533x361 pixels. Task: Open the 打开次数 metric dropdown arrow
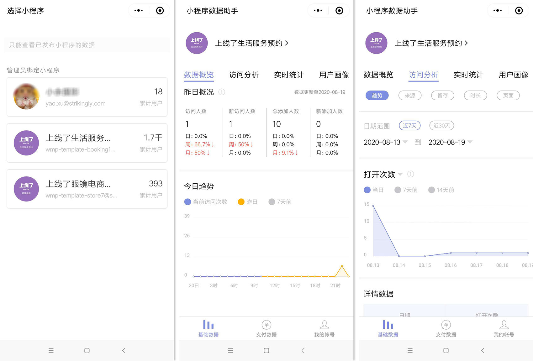pos(400,174)
